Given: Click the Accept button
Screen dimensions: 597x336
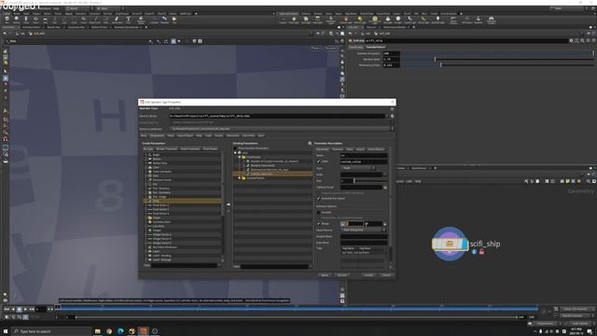Looking at the screenshot, I should click(x=369, y=275).
